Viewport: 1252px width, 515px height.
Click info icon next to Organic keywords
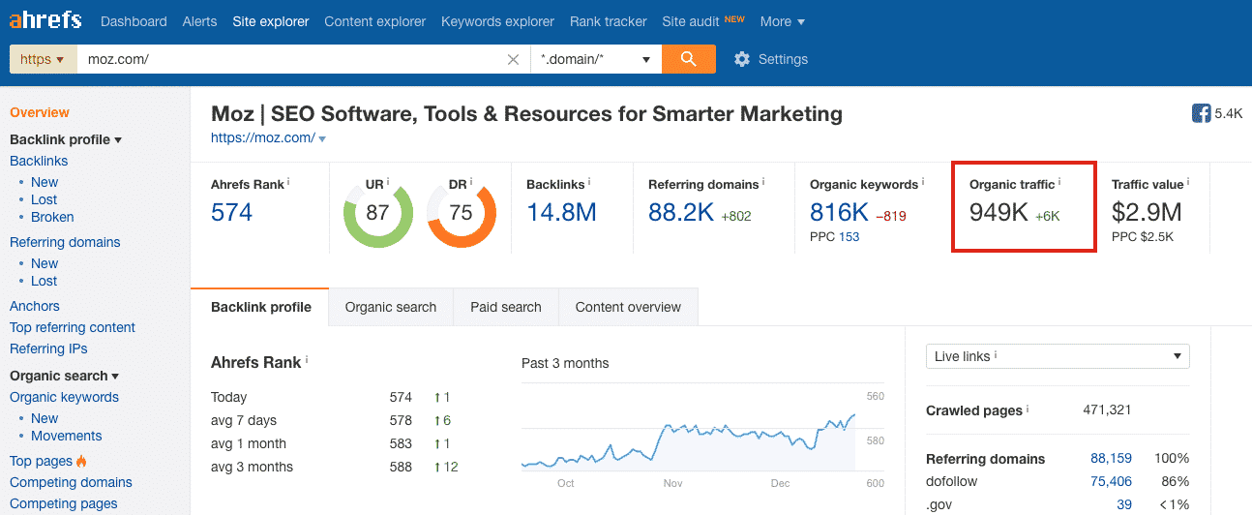(x=923, y=181)
